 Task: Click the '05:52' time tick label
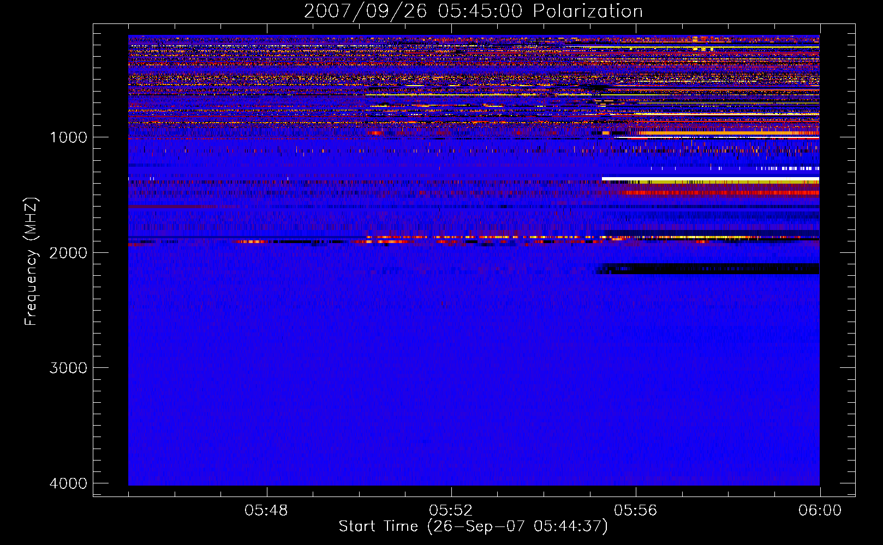[x=451, y=511]
